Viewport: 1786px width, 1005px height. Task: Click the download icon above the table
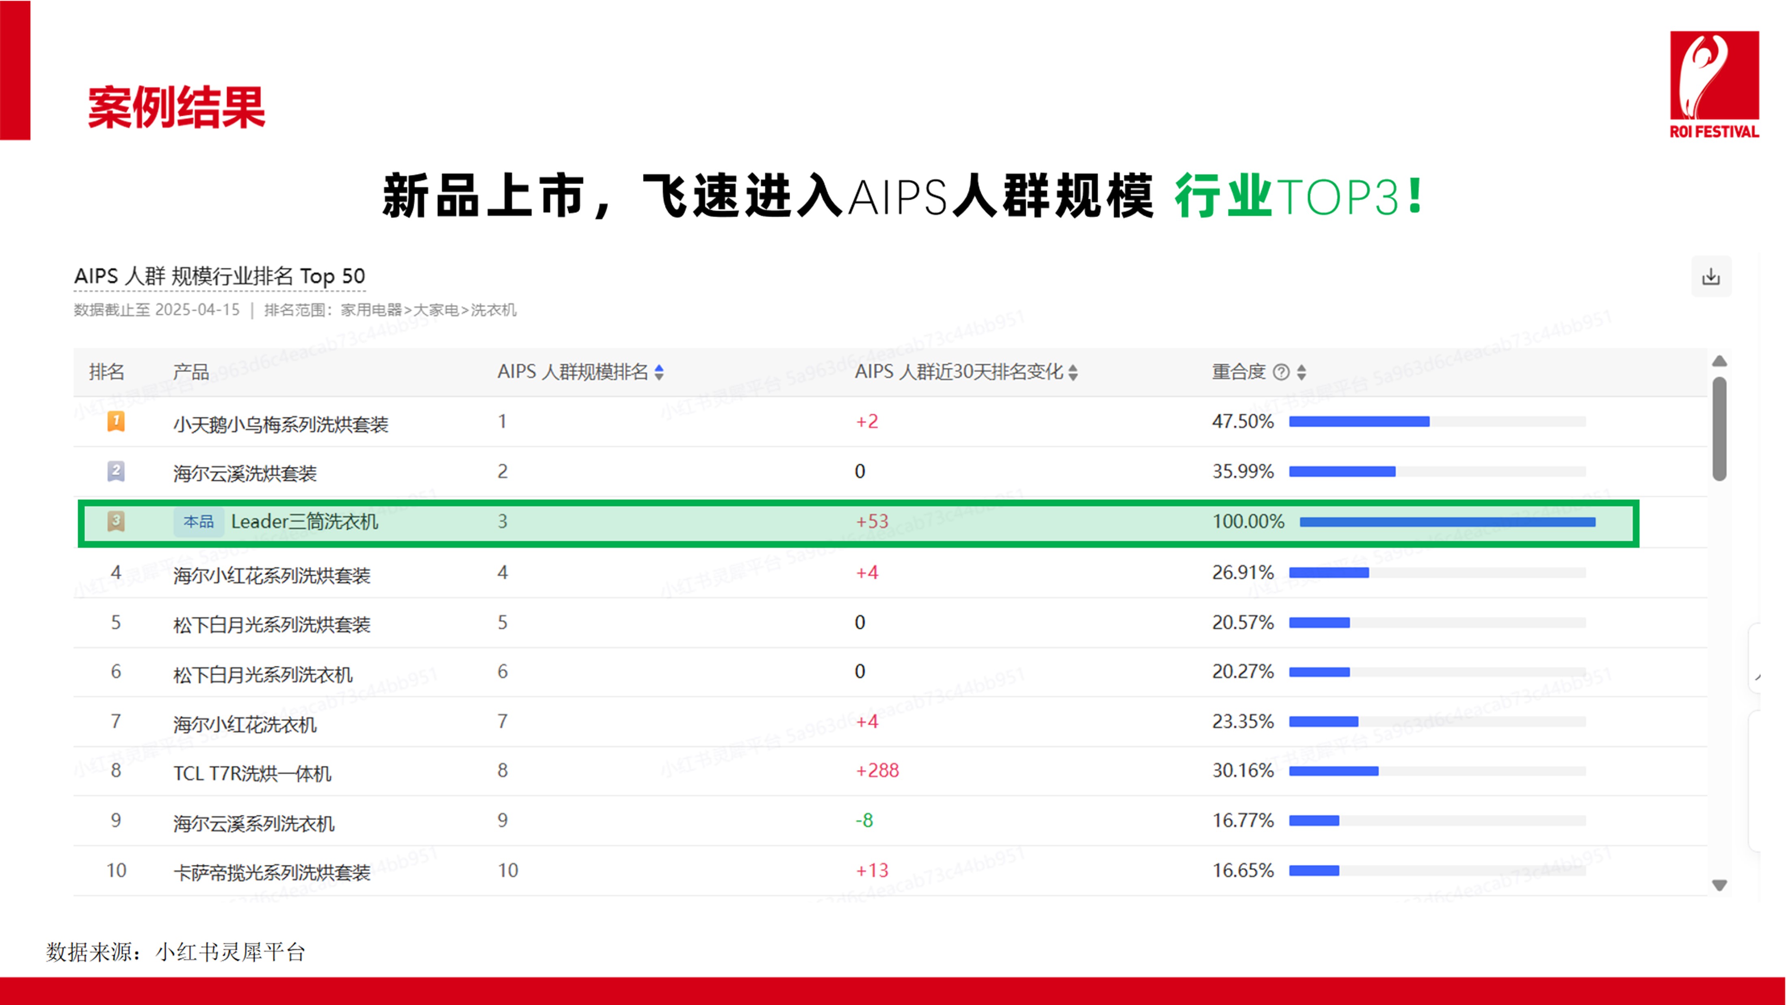coord(1710,277)
